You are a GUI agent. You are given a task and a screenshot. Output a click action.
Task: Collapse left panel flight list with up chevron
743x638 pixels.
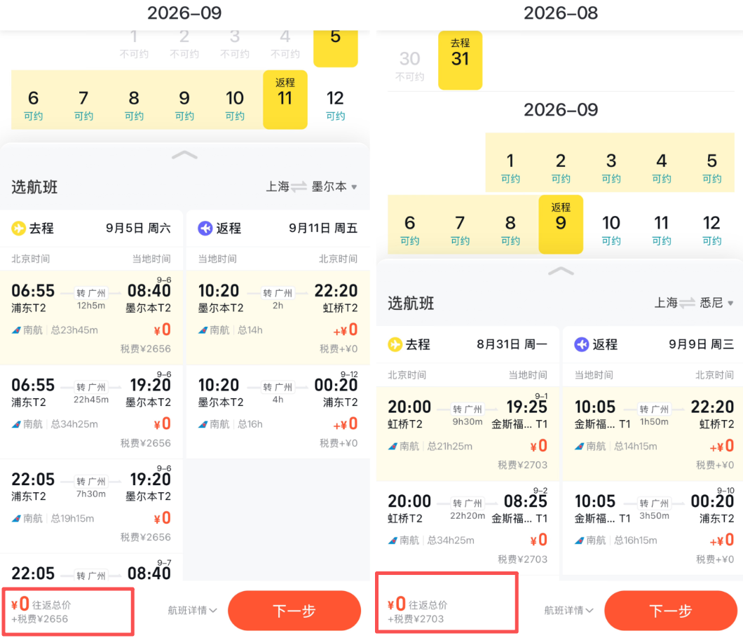tap(184, 155)
